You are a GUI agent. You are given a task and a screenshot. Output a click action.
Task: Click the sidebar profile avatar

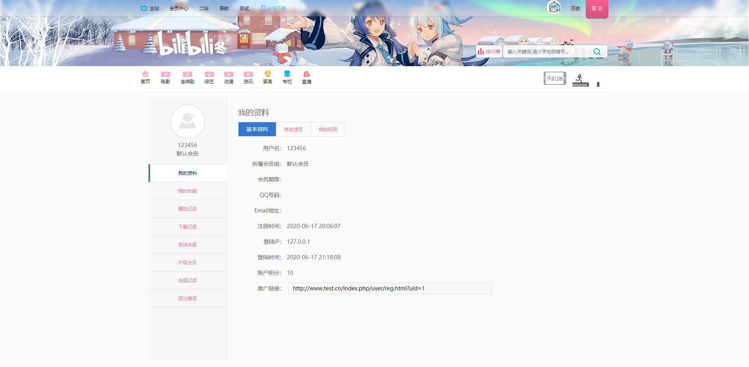pyautogui.click(x=187, y=121)
